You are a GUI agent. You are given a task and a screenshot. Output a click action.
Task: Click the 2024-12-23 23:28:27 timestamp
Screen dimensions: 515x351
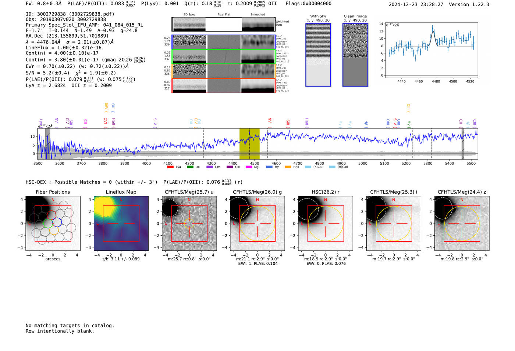click(416, 4)
